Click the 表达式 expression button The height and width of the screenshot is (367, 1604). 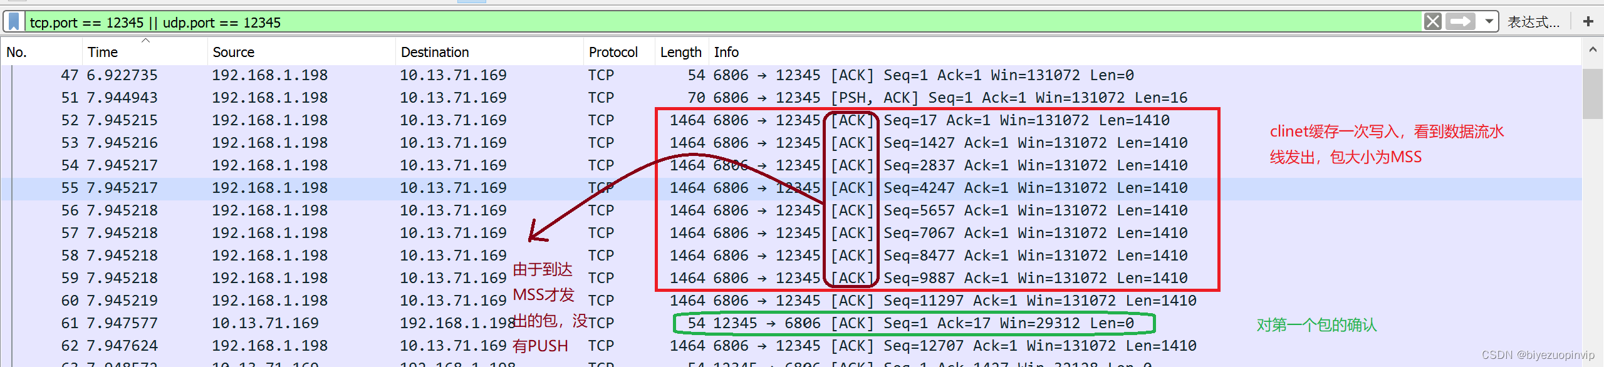(1533, 22)
